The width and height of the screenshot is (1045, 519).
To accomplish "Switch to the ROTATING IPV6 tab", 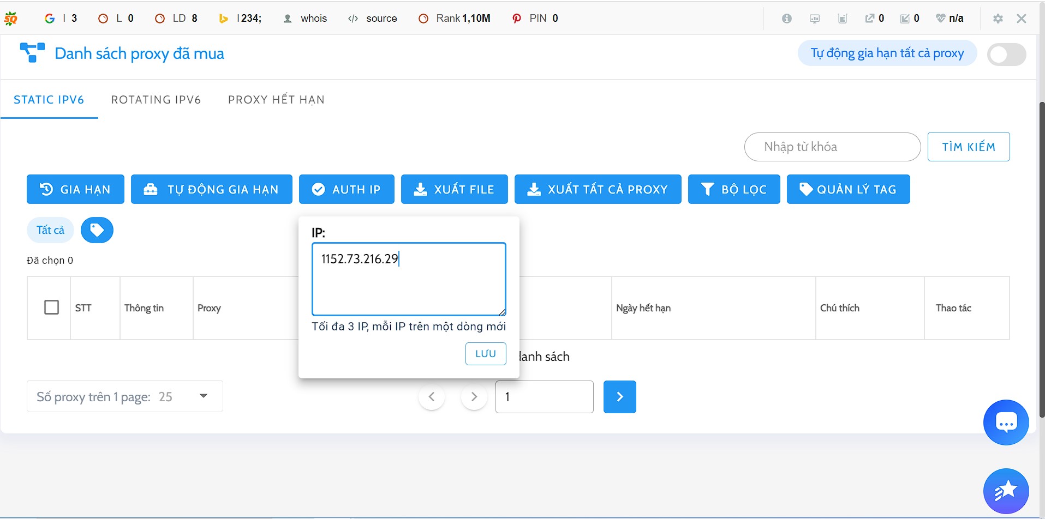I will (x=156, y=100).
